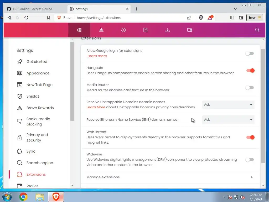Click the sidebar scrollbar thumb

coord(72,81)
